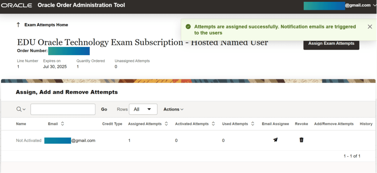Dismiss the success notification with X

pyautogui.click(x=370, y=26)
